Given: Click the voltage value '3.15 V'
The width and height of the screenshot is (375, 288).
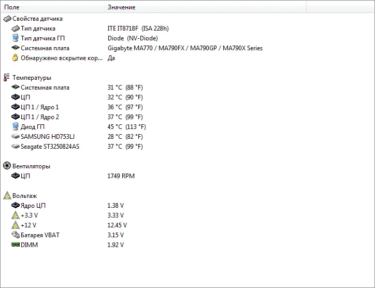Looking at the screenshot, I should point(116,235).
